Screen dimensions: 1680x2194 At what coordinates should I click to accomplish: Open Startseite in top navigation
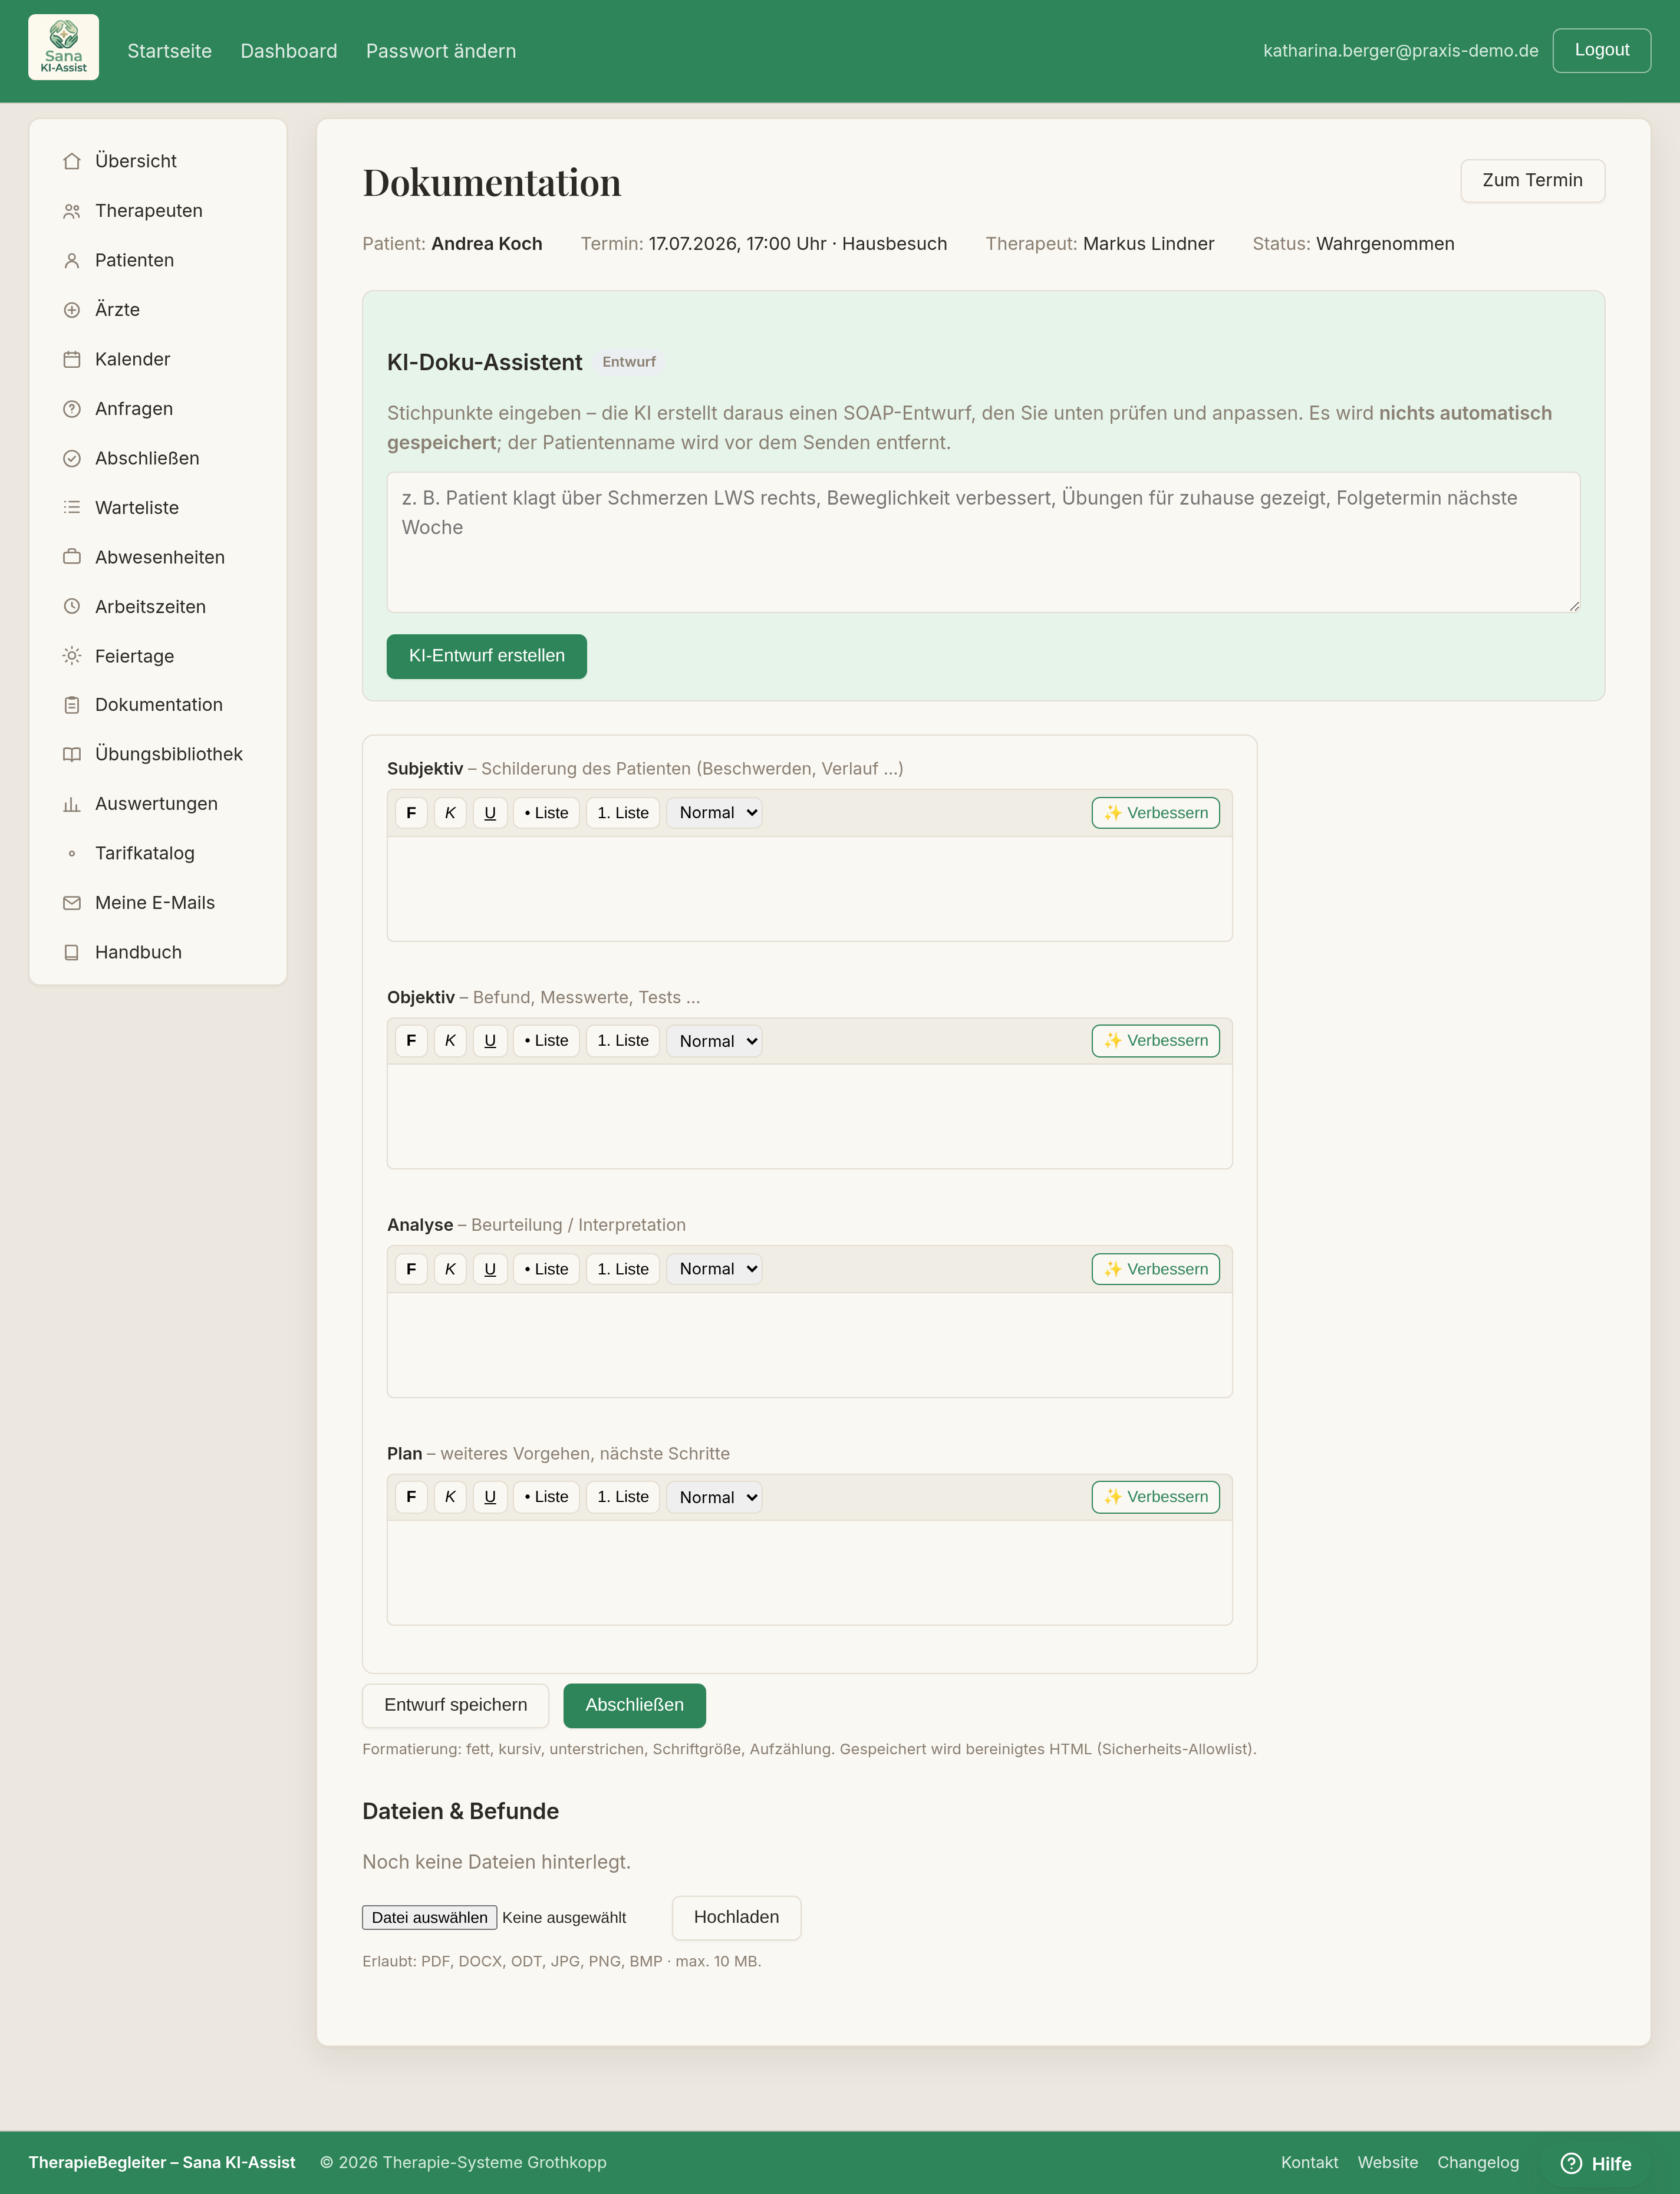(170, 51)
